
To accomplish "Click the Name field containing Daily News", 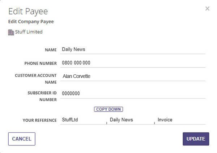I will [x=133, y=49].
